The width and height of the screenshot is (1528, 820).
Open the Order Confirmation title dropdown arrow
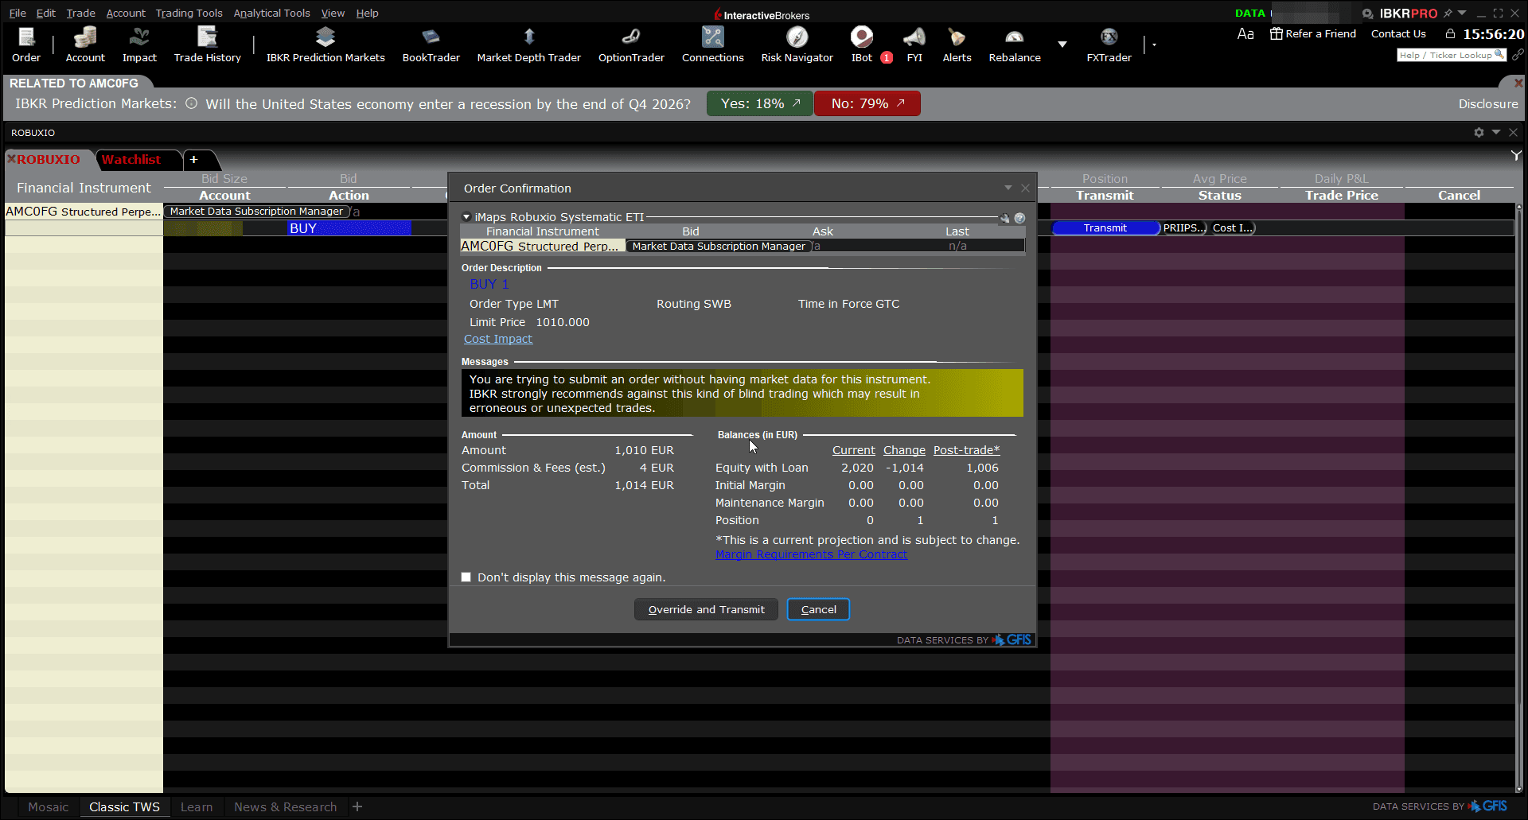(x=1008, y=188)
